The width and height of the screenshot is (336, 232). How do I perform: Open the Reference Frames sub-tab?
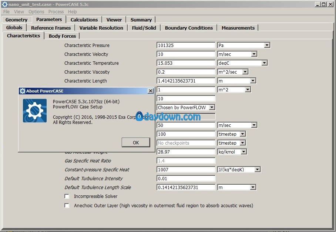coord(51,28)
